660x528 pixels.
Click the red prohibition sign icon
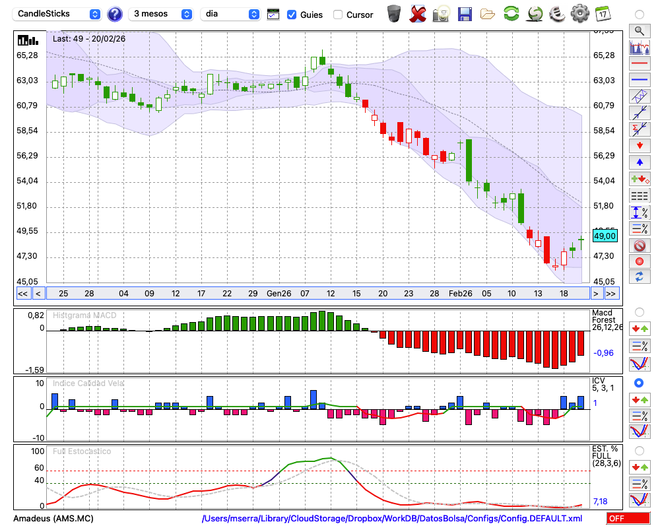(639, 246)
